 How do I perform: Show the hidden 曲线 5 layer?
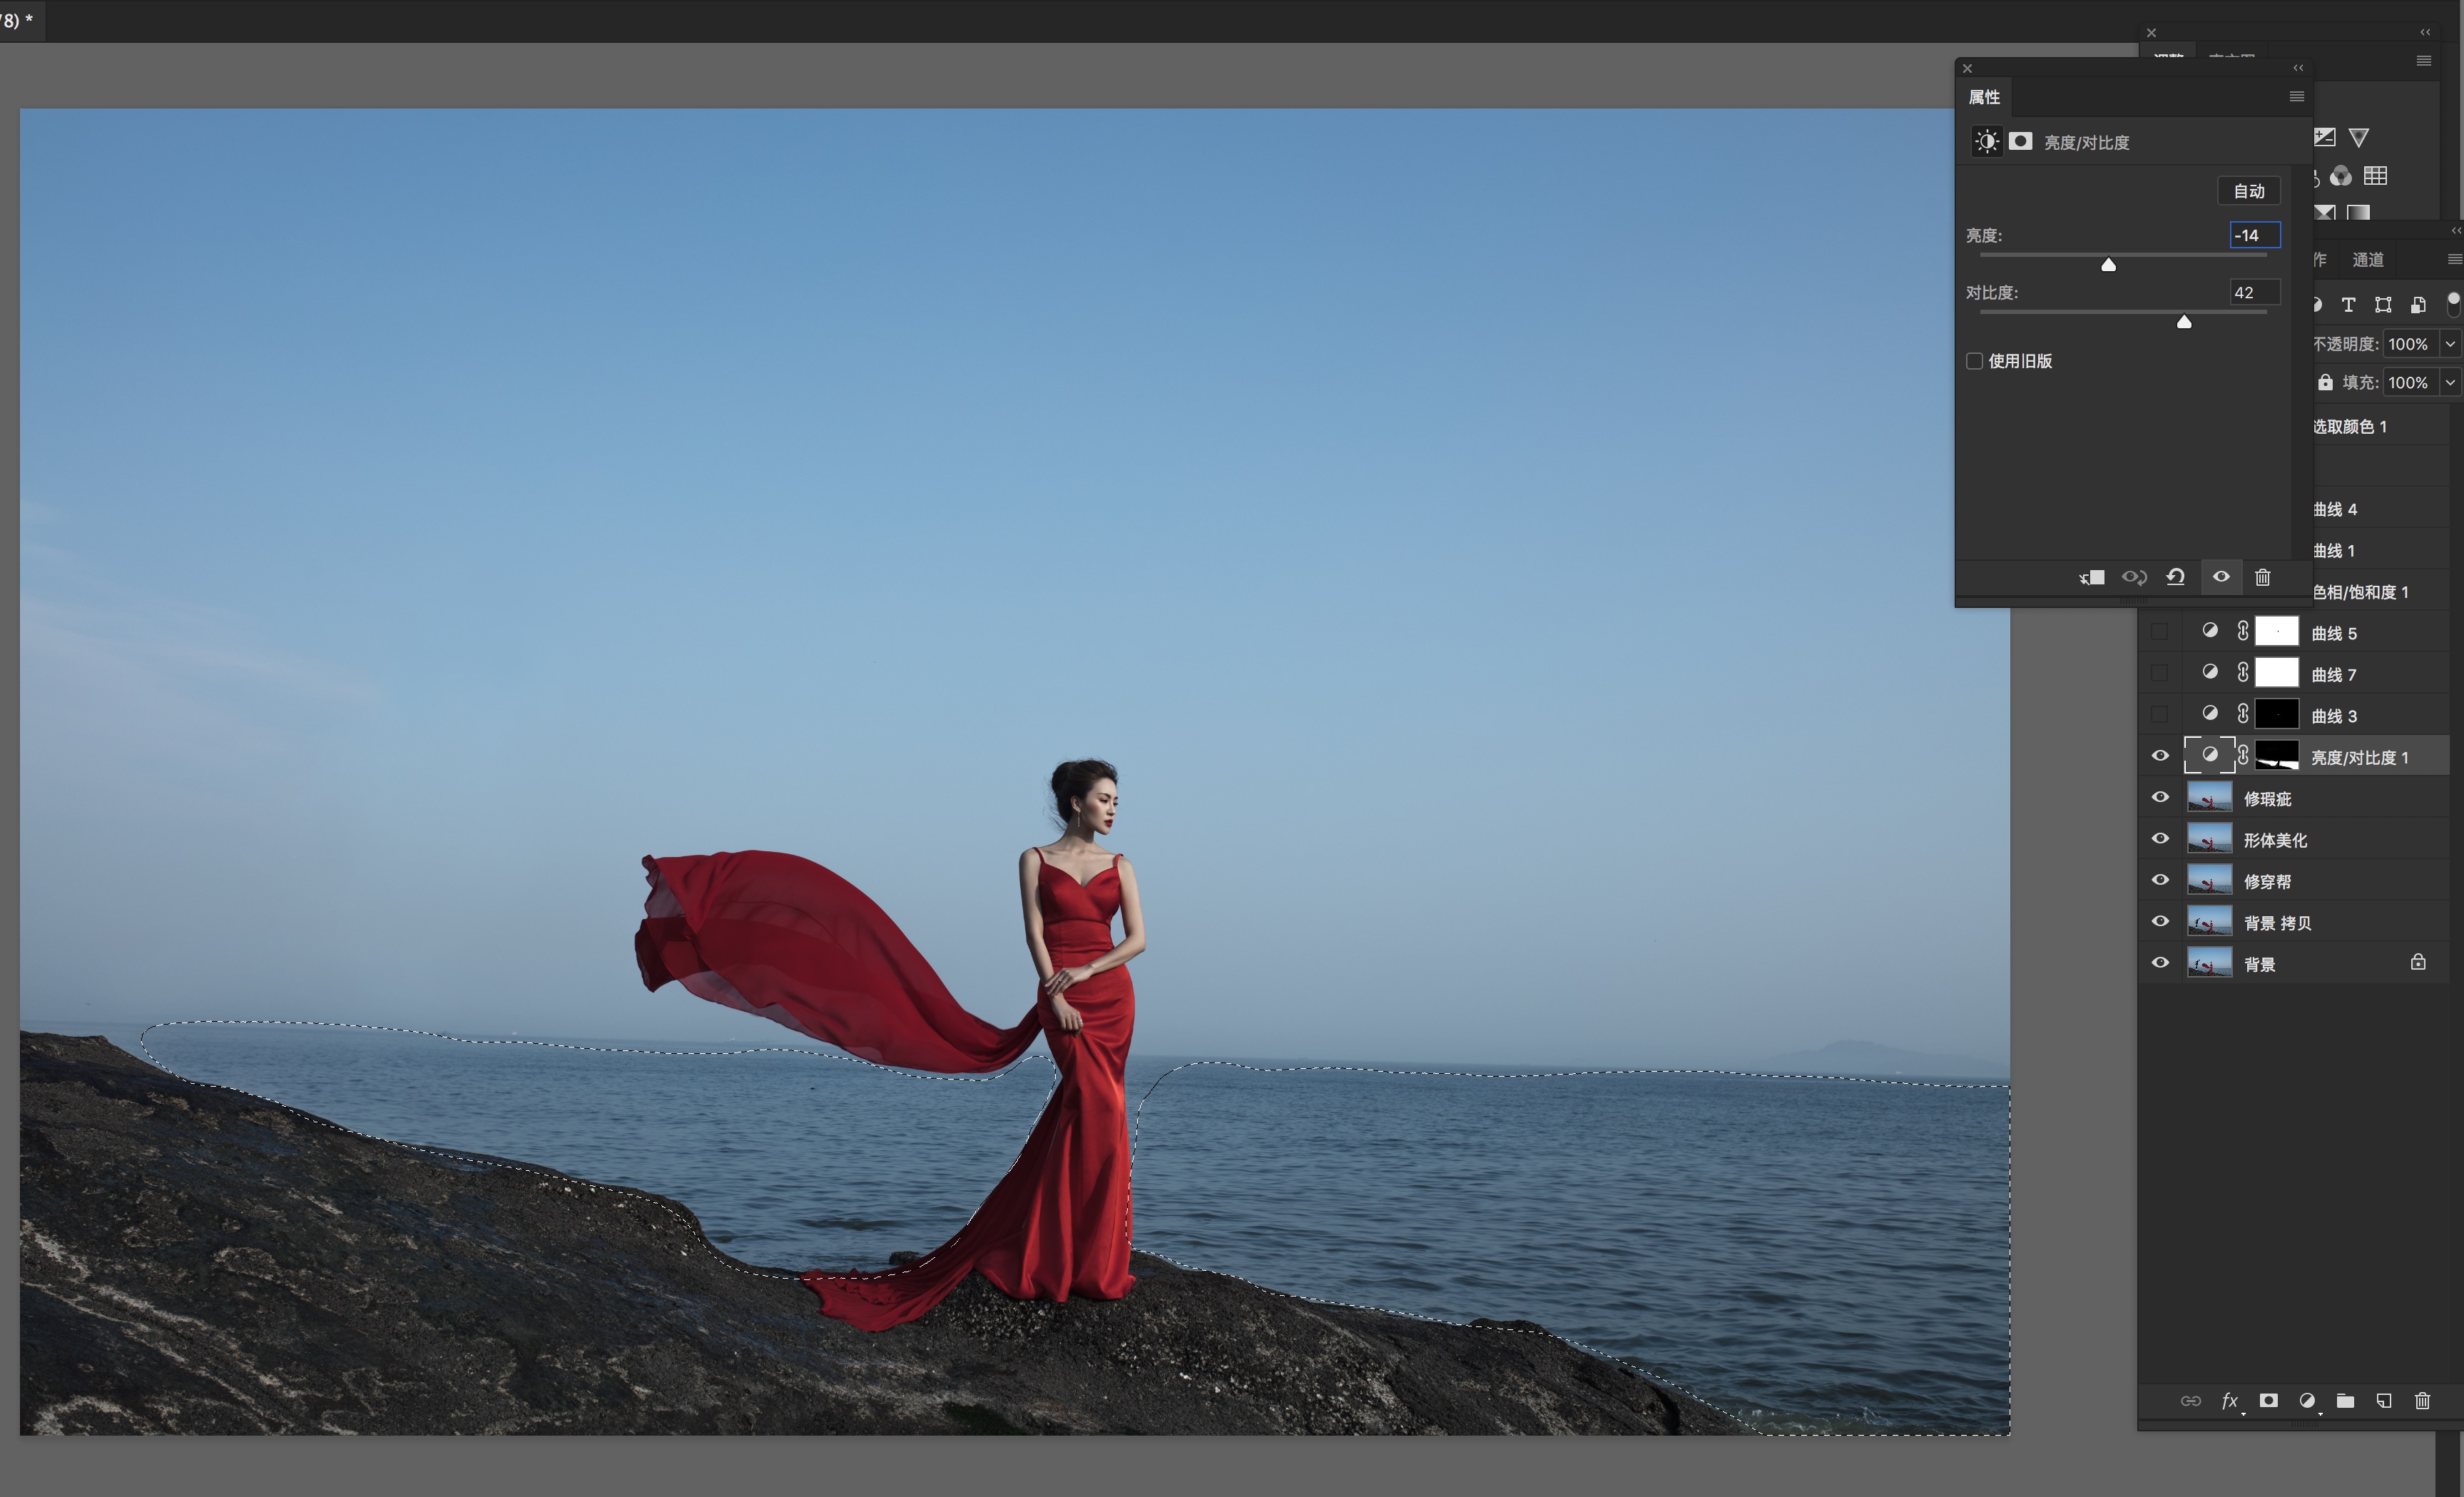[x=2160, y=632]
